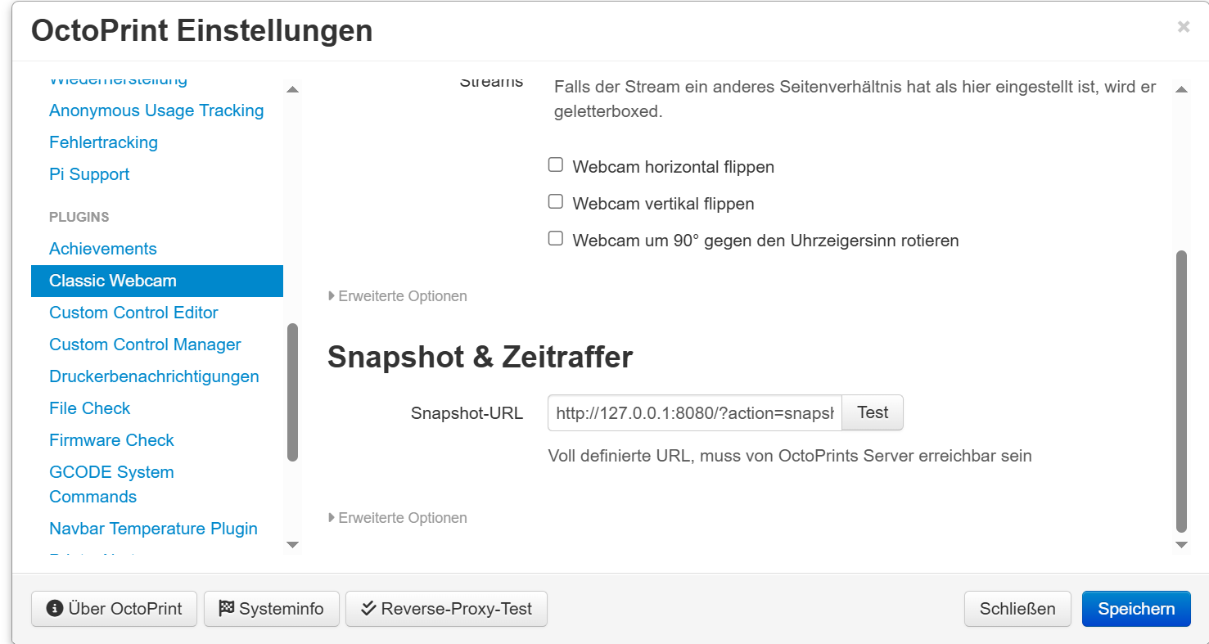
Task: Close the settings dialog with the X icon
Action: (1184, 27)
